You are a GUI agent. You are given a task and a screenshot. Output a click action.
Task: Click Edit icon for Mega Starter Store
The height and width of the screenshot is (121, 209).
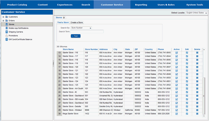coord(187,114)
